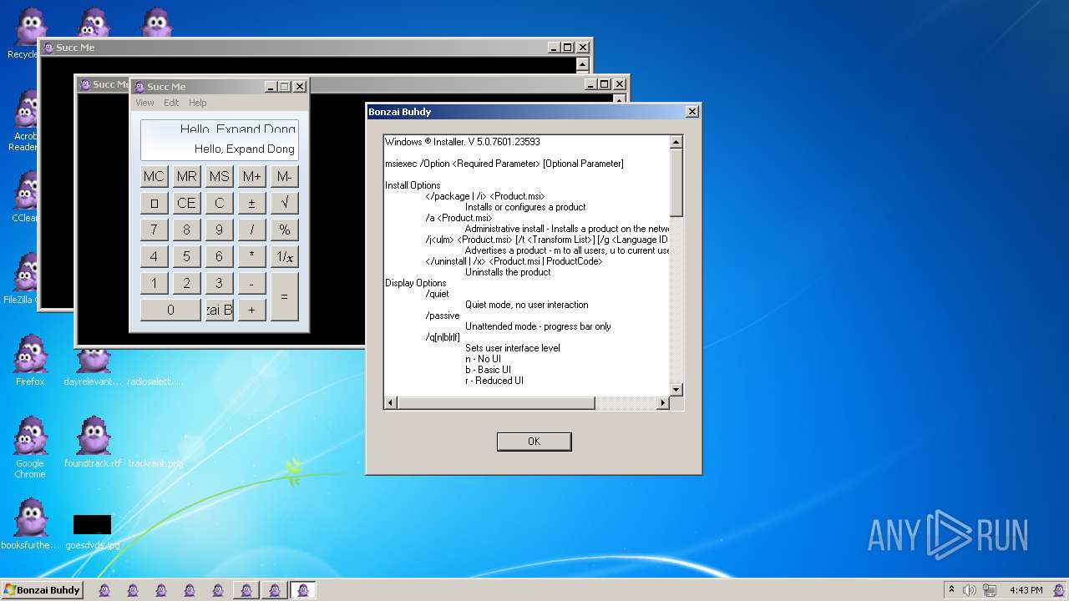Select the goesdvds.jpg black thumbnail
Viewport: 1069px width, 601px height.
(x=92, y=524)
